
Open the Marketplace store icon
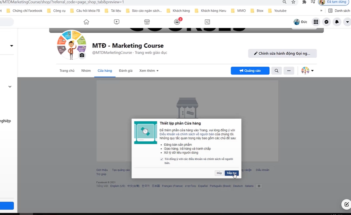(147, 22)
